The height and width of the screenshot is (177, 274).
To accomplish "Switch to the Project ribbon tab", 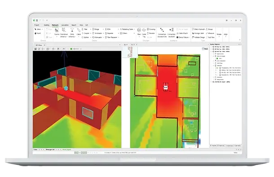I will 37,25.
